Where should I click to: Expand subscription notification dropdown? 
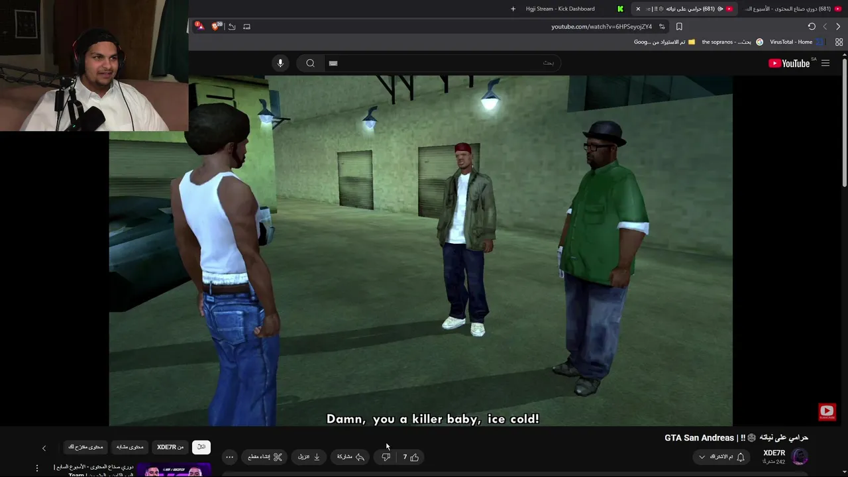721,457
